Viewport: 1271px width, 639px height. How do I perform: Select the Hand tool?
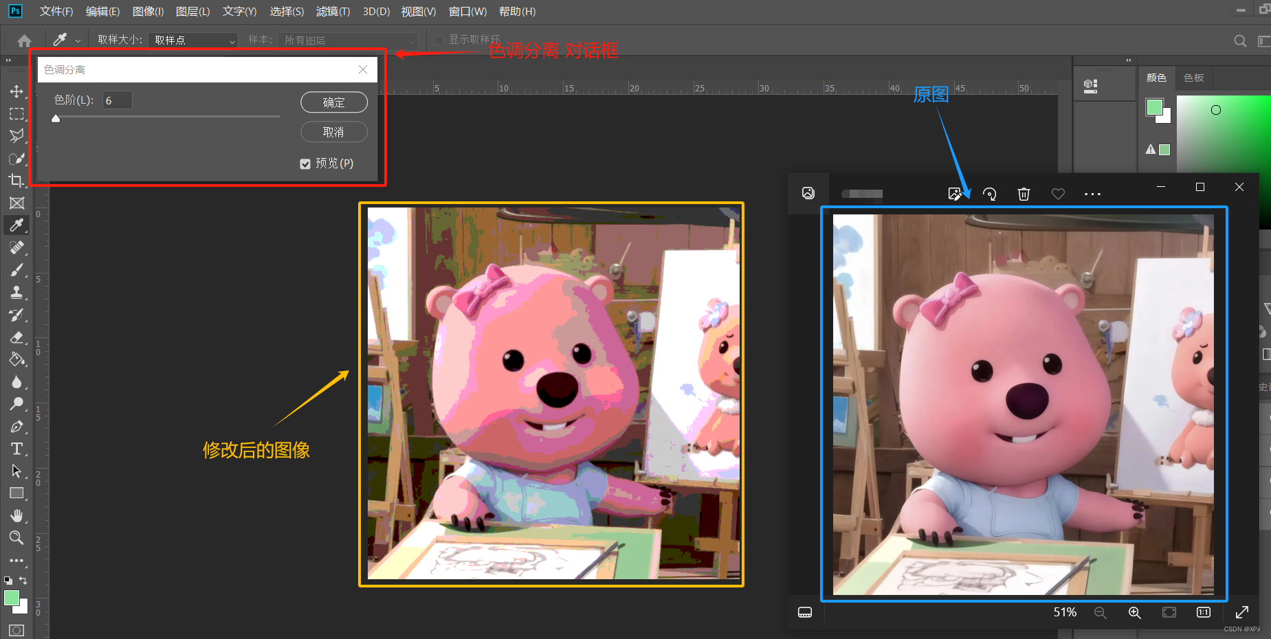point(16,515)
